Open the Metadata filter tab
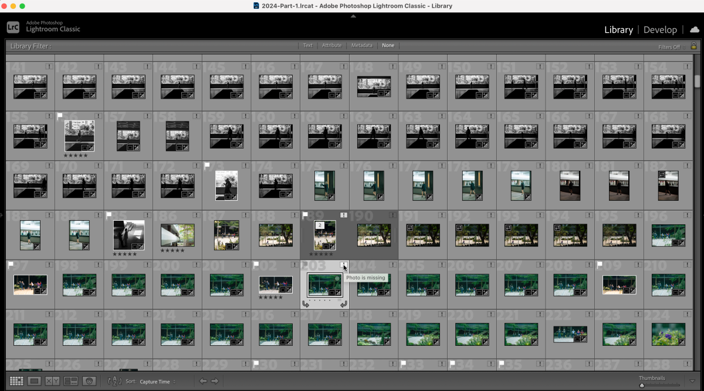 pos(362,45)
